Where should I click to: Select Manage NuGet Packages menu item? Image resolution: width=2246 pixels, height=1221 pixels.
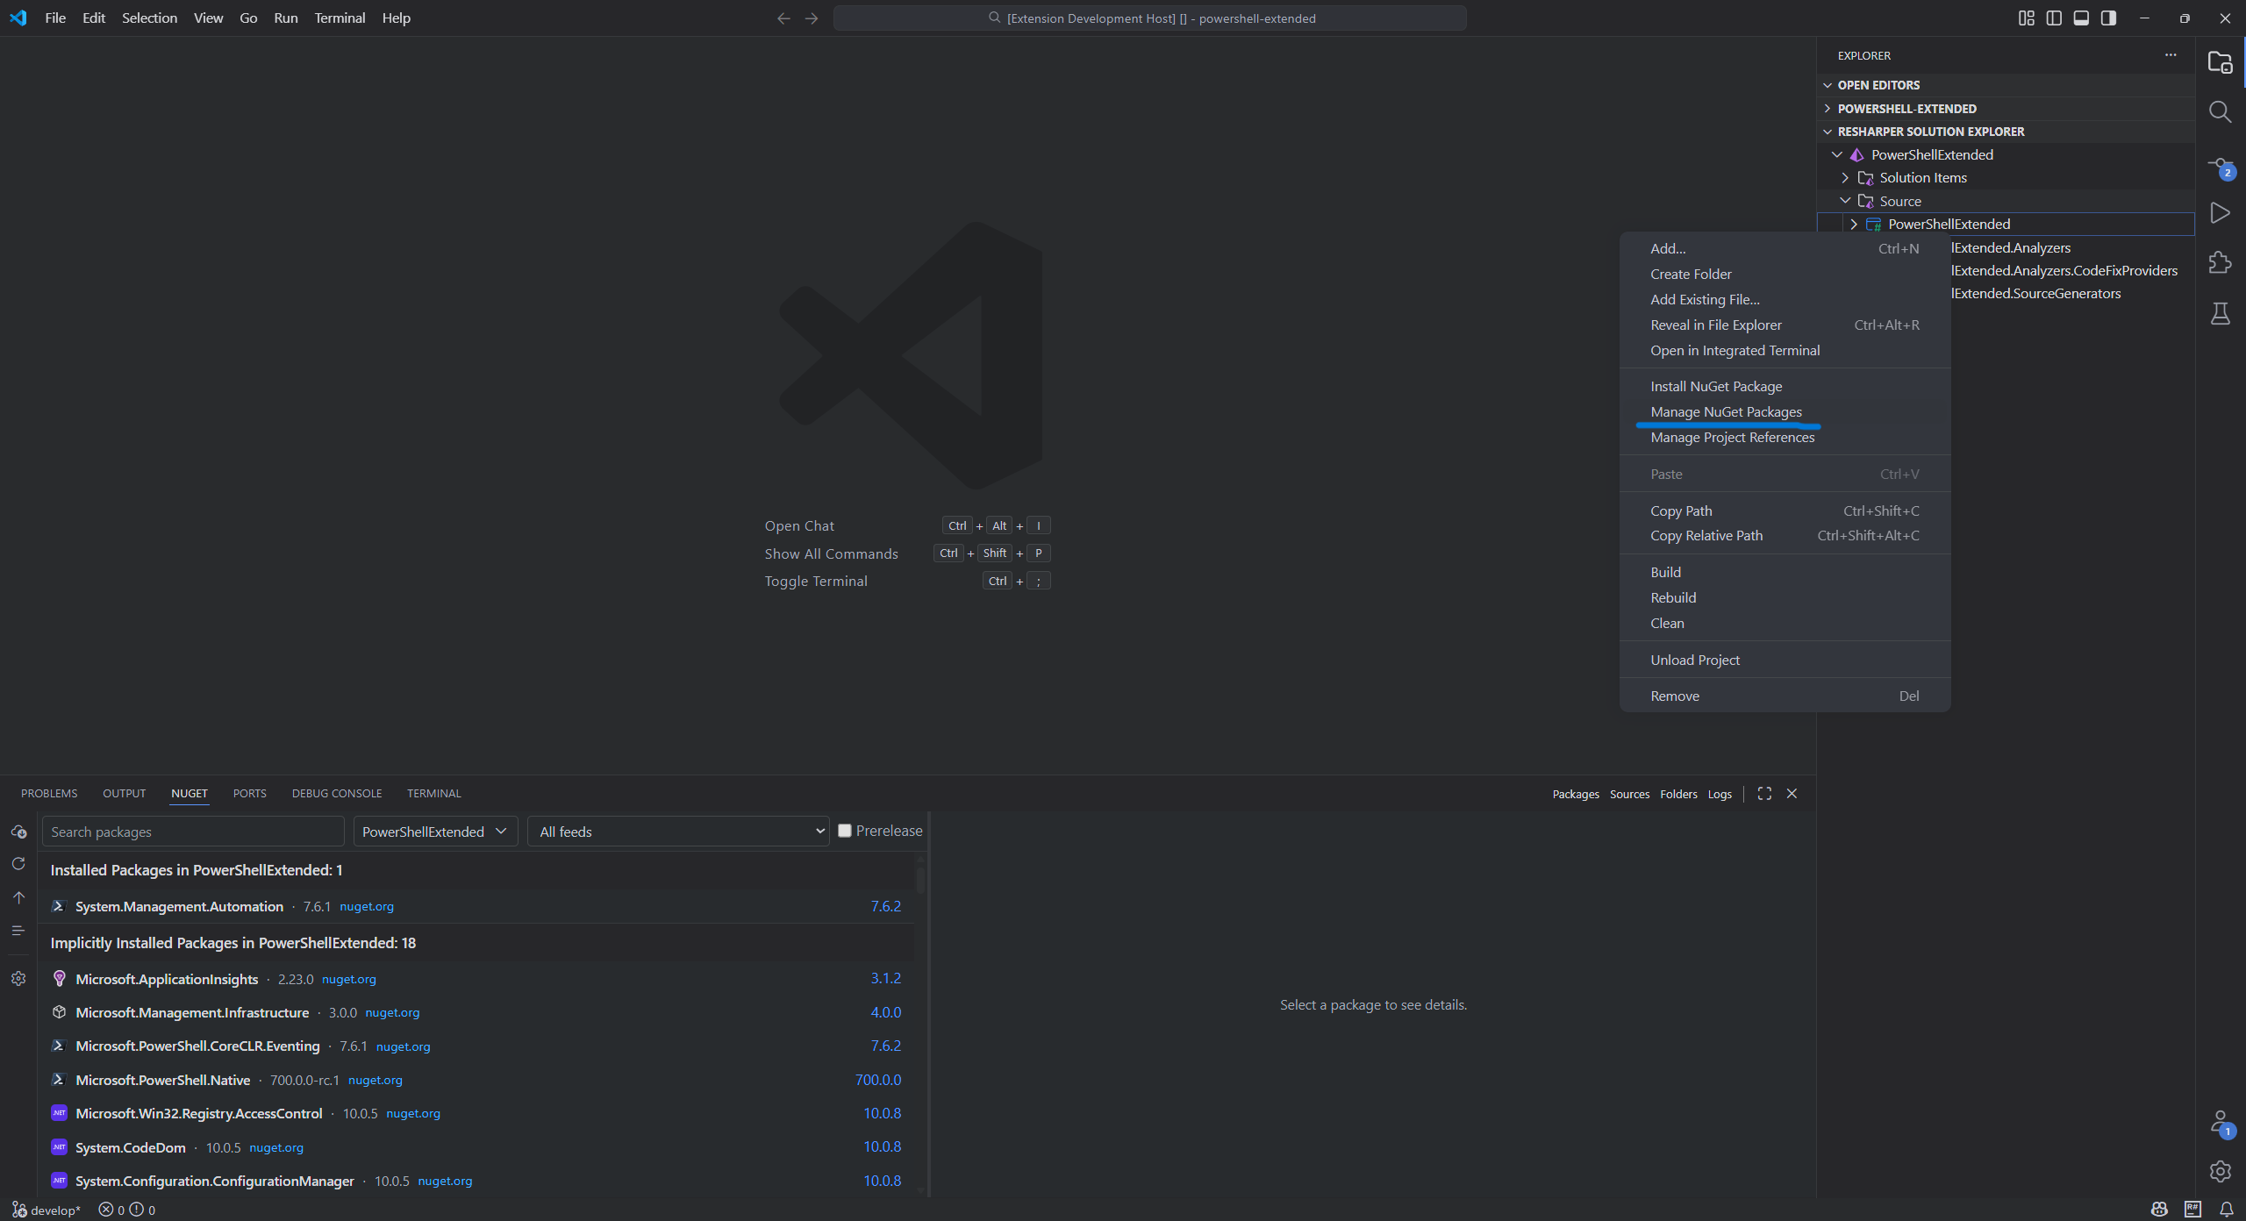(x=1785, y=412)
